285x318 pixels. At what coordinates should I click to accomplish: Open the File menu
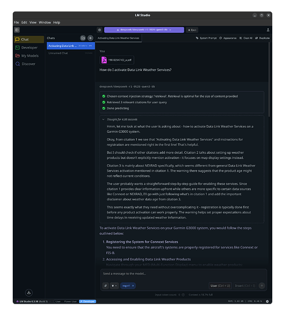[x=16, y=23]
